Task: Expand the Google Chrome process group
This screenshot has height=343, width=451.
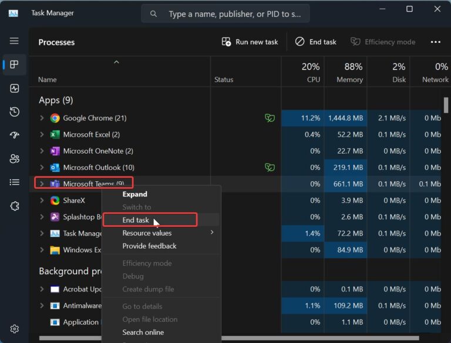Action: [42, 118]
